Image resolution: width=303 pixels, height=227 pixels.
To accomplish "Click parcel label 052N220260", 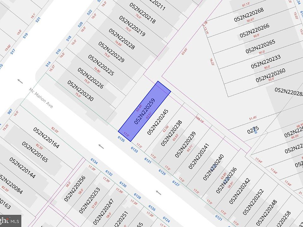I will click(x=270, y=75).
